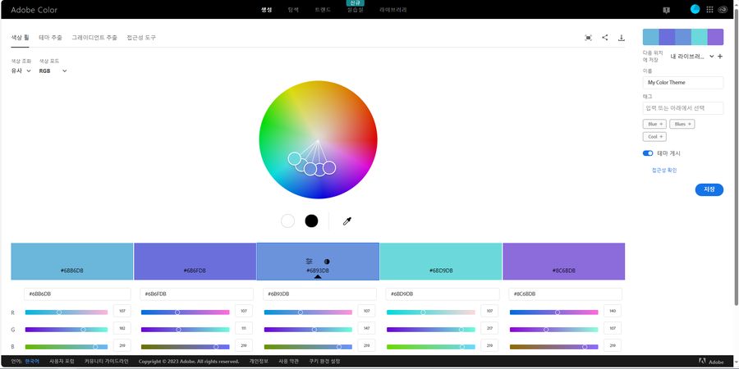Click the Adobe Color logo text
The width and height of the screenshot is (739, 369).
point(34,10)
